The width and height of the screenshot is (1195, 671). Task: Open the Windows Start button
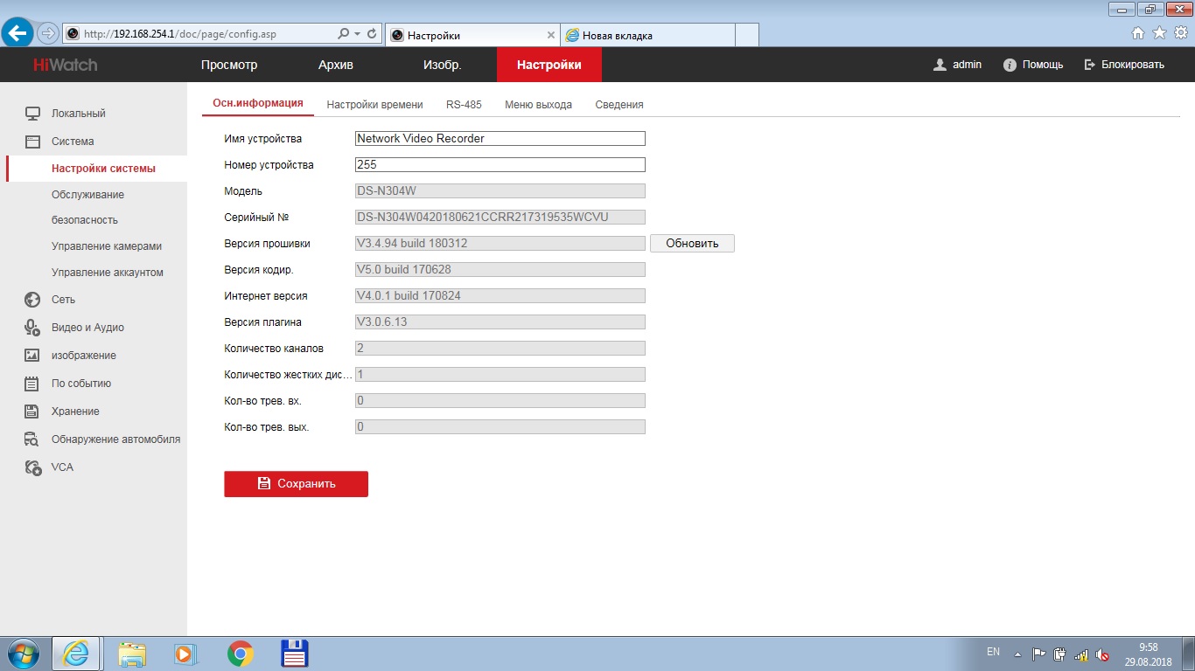pyautogui.click(x=23, y=654)
